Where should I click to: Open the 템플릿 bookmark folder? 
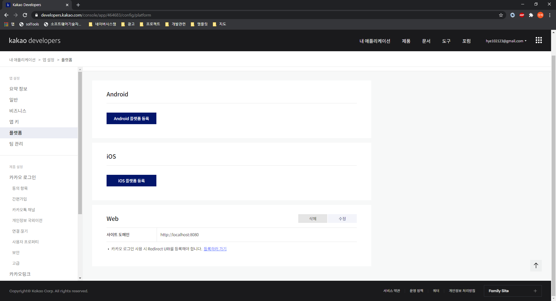199,24
